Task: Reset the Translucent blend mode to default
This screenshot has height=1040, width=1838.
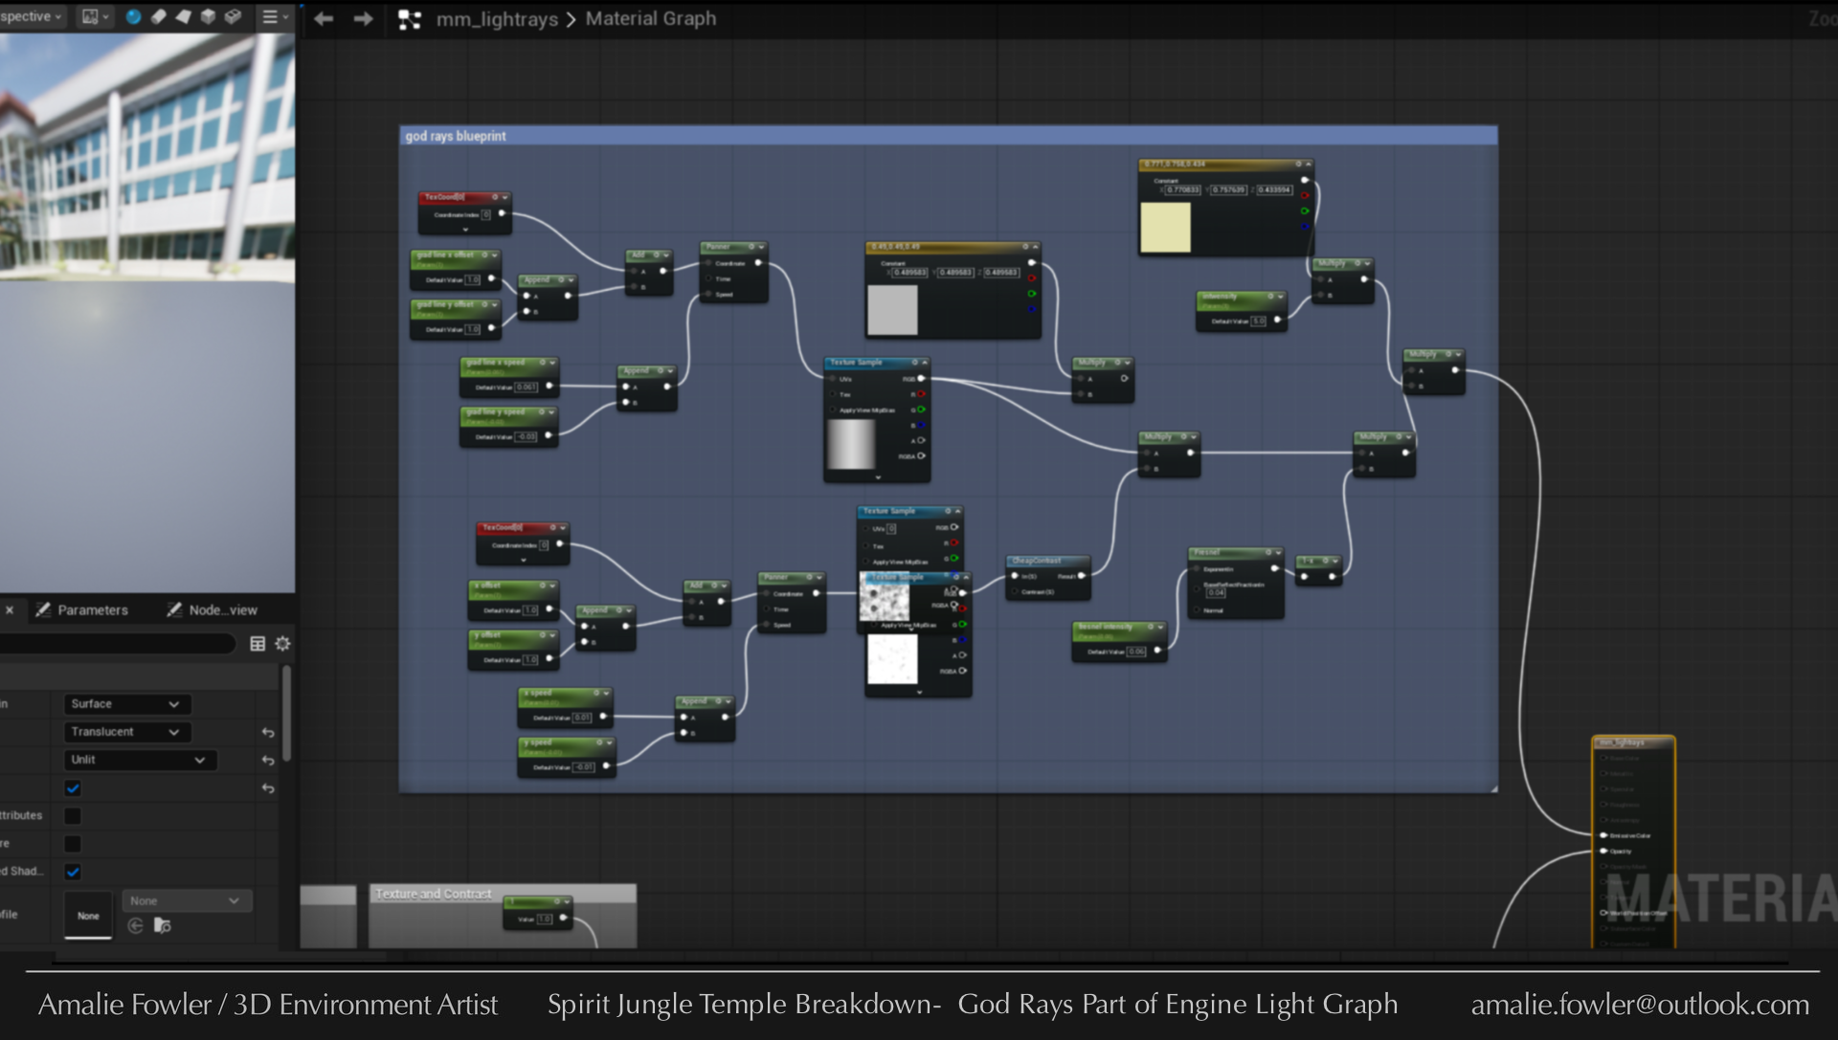Action: pyautogui.click(x=268, y=732)
